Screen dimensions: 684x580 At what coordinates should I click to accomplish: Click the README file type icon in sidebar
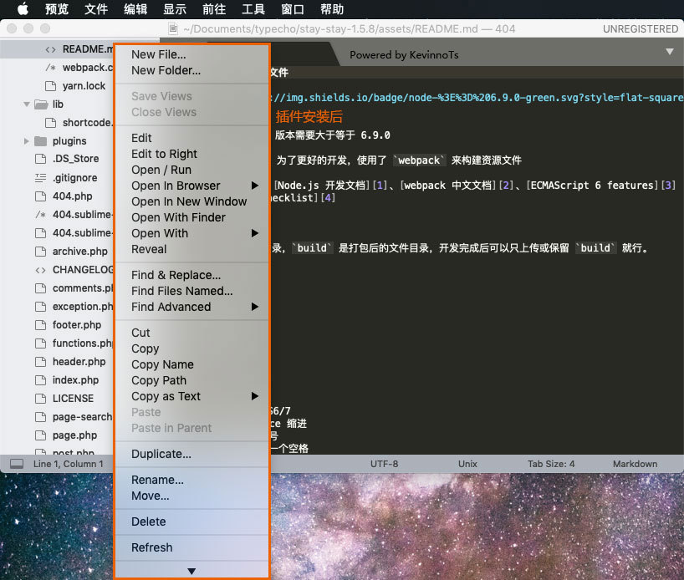coord(51,49)
